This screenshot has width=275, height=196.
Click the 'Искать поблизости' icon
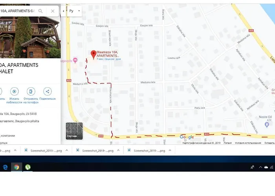(15, 91)
